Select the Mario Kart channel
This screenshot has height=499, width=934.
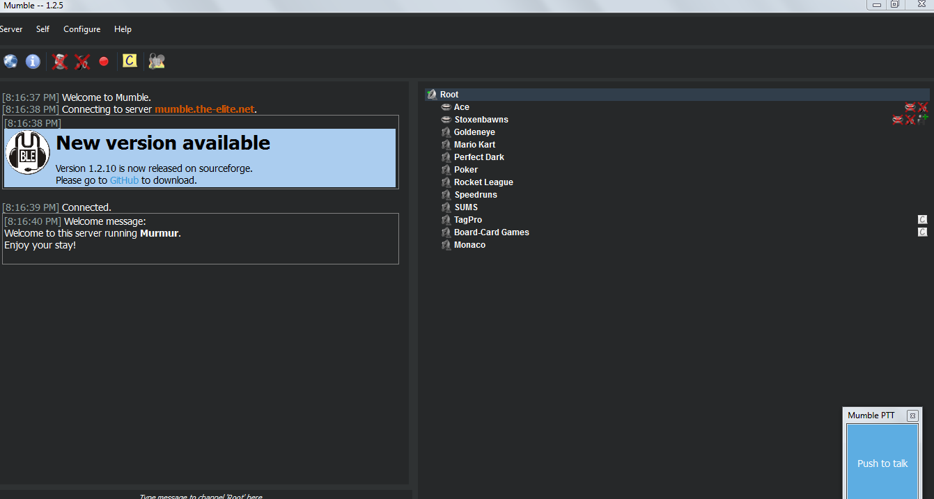pyautogui.click(x=474, y=145)
